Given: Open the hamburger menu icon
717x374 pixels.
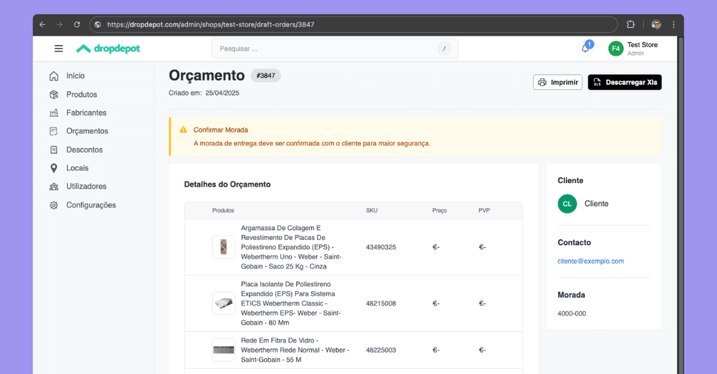Looking at the screenshot, I should point(58,48).
